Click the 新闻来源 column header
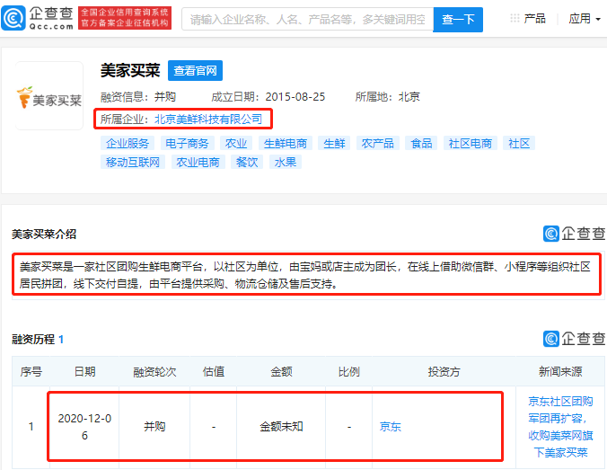This screenshot has width=607, height=470. pos(560,371)
